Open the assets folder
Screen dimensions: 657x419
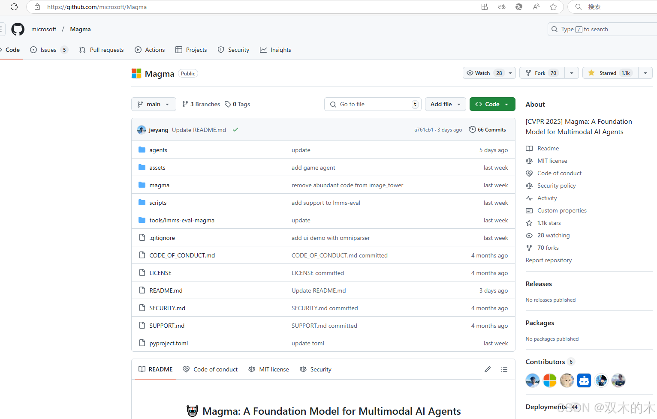pos(157,168)
